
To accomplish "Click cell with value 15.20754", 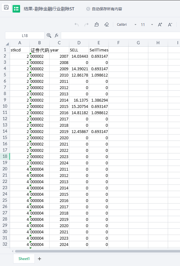I will [79, 106].
